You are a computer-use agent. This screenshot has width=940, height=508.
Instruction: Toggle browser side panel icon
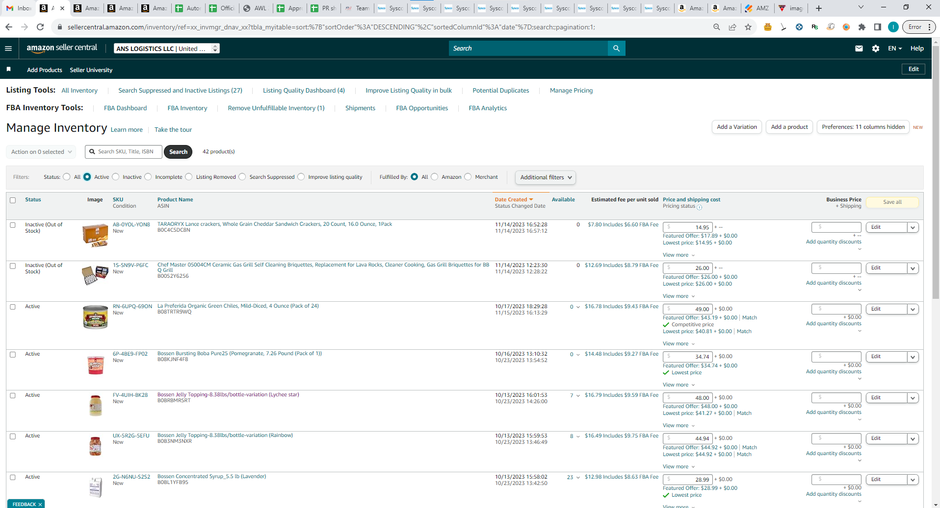tap(878, 27)
